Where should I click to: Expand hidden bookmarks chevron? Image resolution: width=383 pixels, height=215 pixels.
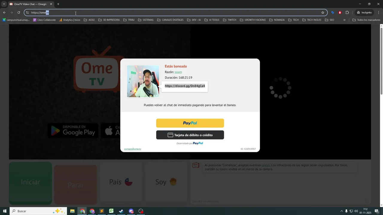[x=344, y=20]
